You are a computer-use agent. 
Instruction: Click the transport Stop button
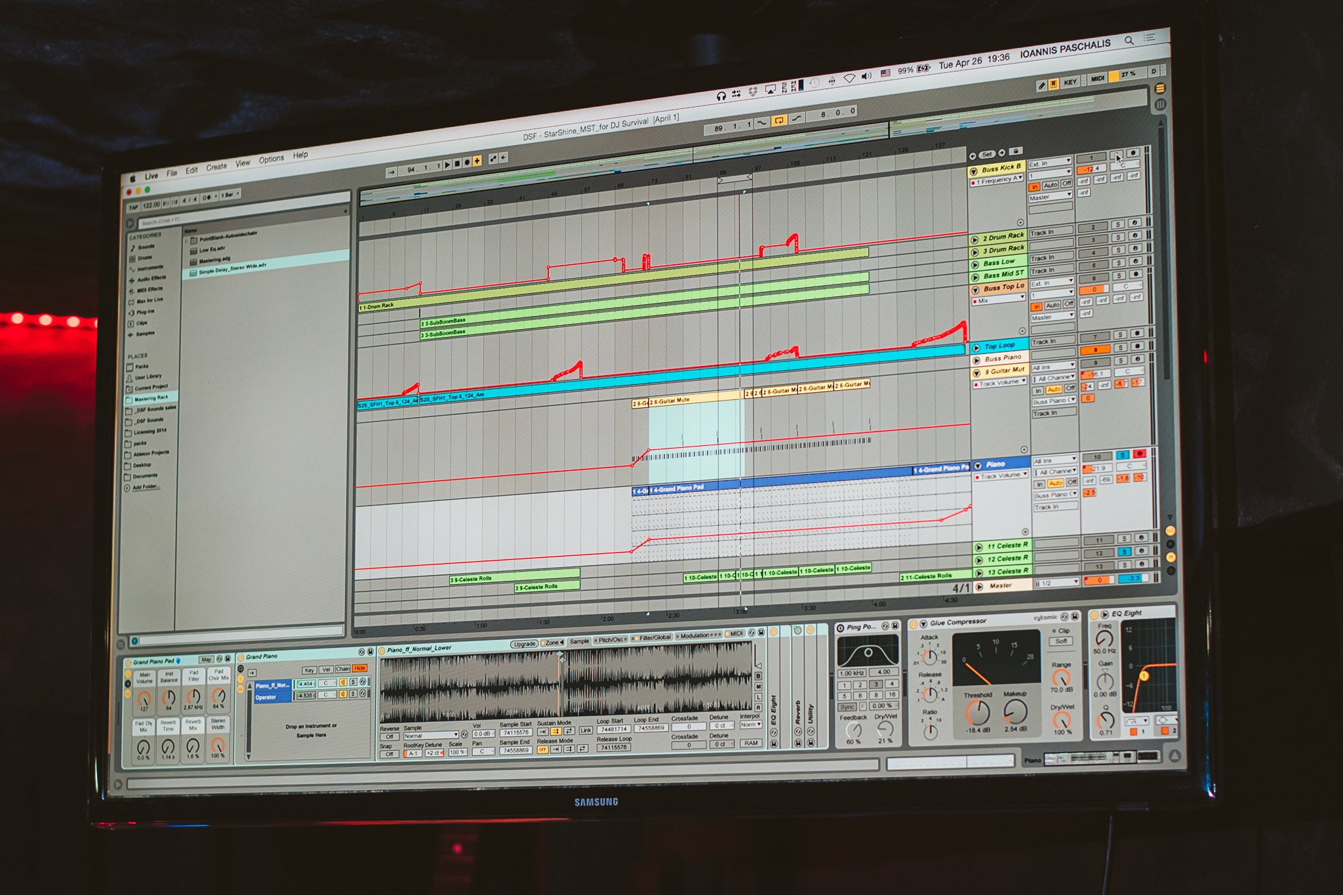tap(457, 164)
